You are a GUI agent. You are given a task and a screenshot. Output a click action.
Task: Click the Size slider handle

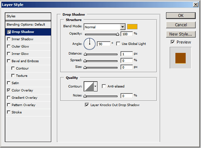(x=85, y=67)
